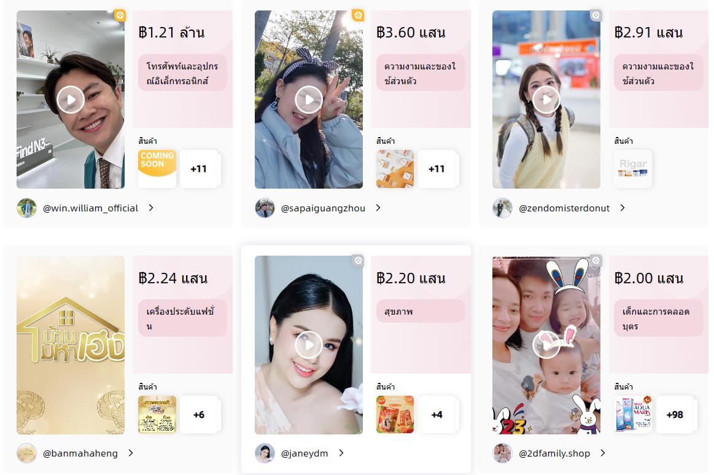Click the @zendomisterdonut avatar image
This screenshot has width=714, height=475.
pos(502,208)
